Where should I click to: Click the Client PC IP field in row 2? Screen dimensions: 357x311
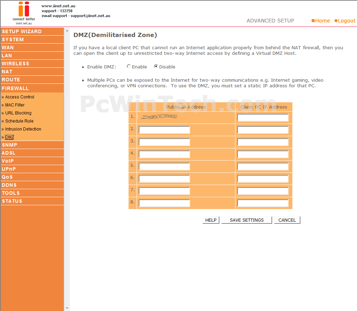click(263, 130)
